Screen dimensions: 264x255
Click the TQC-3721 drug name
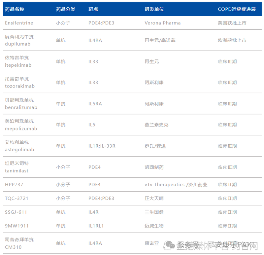point(17,199)
